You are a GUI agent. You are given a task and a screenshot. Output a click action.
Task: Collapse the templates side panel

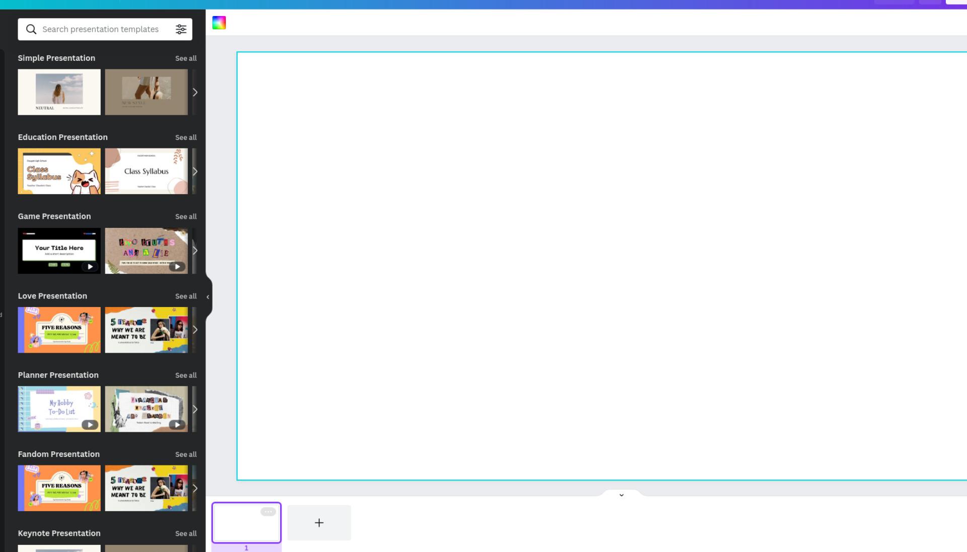tap(208, 297)
